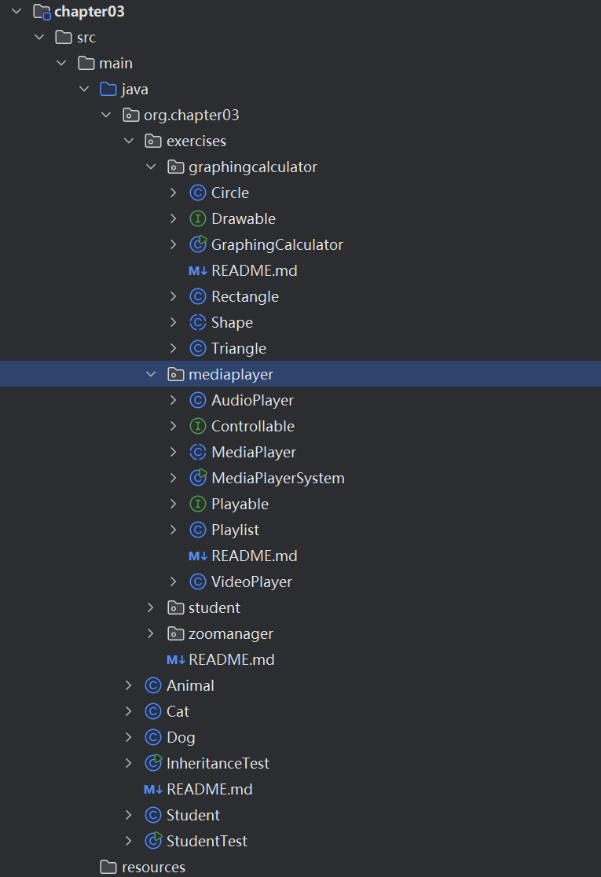Click the MediaPlayerSystem runnable class icon
601x877 pixels.
click(198, 479)
